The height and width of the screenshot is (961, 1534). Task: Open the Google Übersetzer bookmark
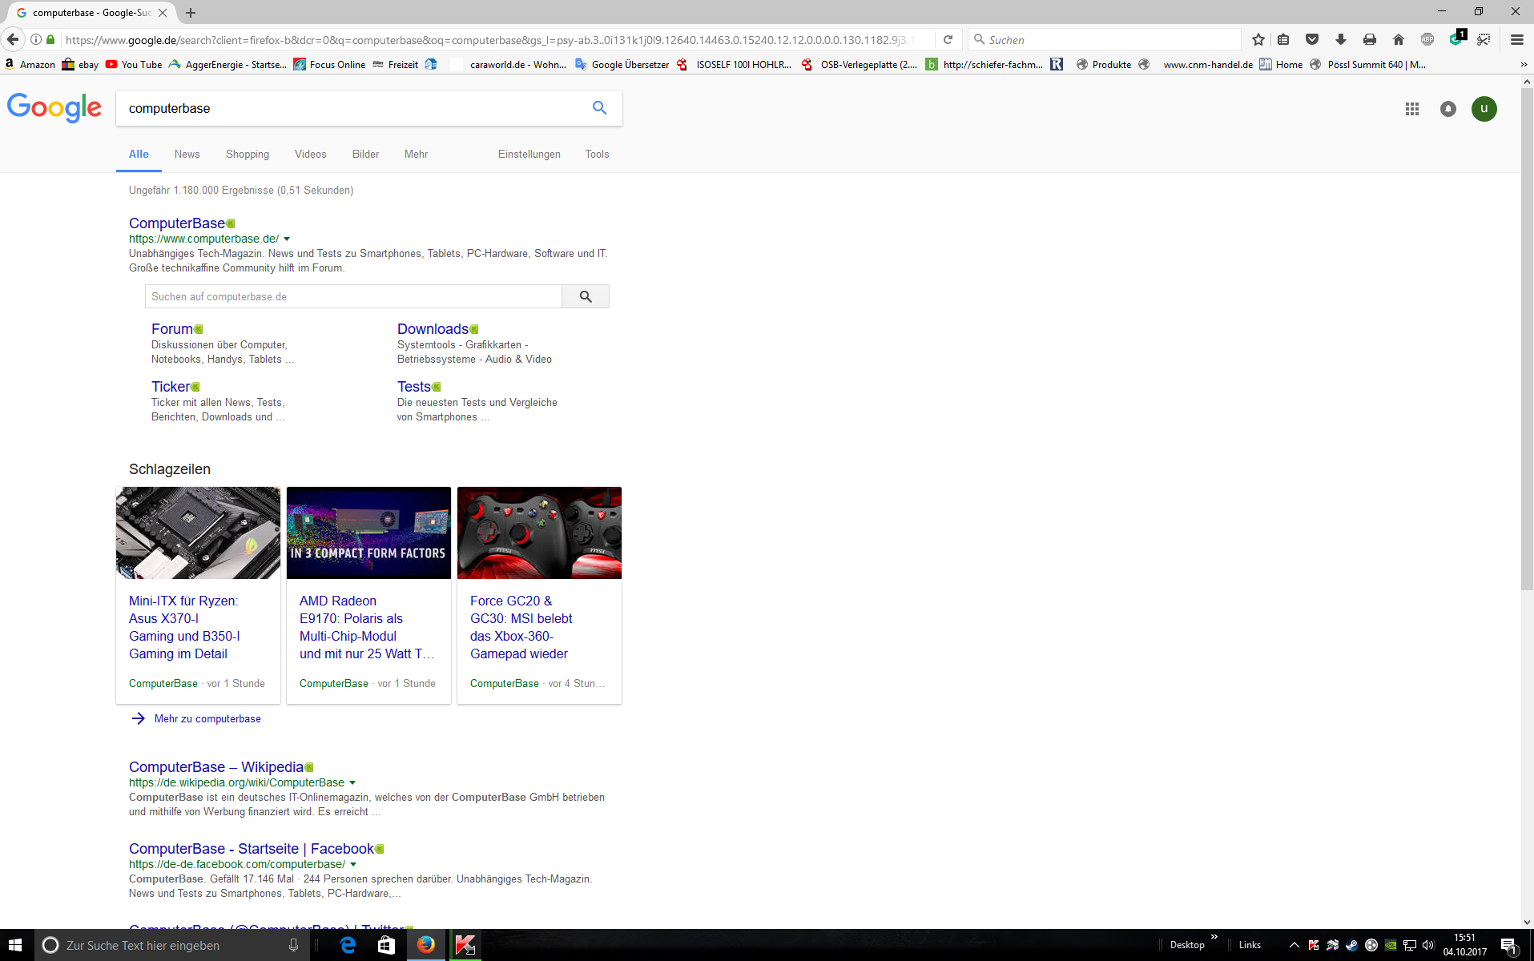622,64
